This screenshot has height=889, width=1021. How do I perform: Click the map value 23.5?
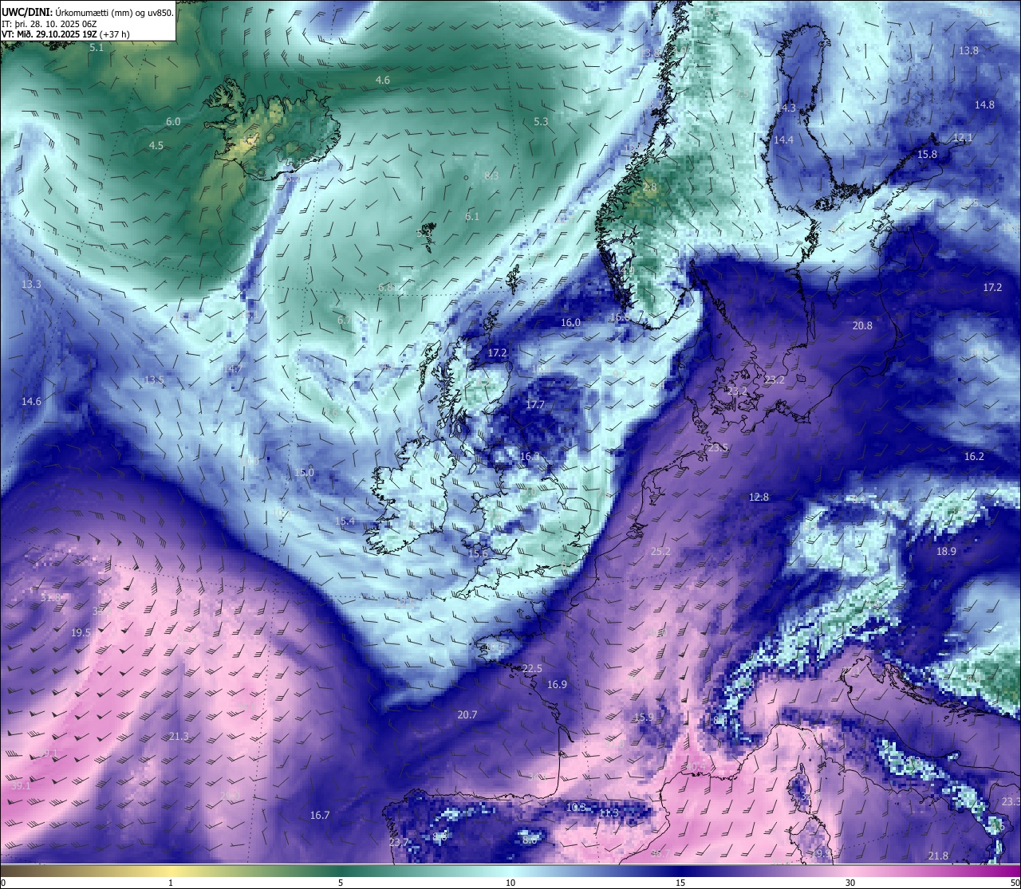(718, 448)
